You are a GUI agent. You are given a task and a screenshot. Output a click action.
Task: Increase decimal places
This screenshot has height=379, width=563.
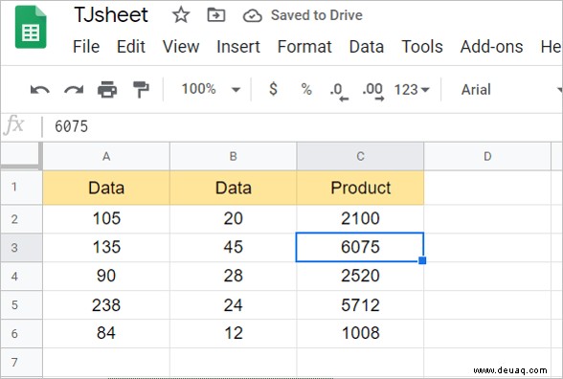point(373,91)
